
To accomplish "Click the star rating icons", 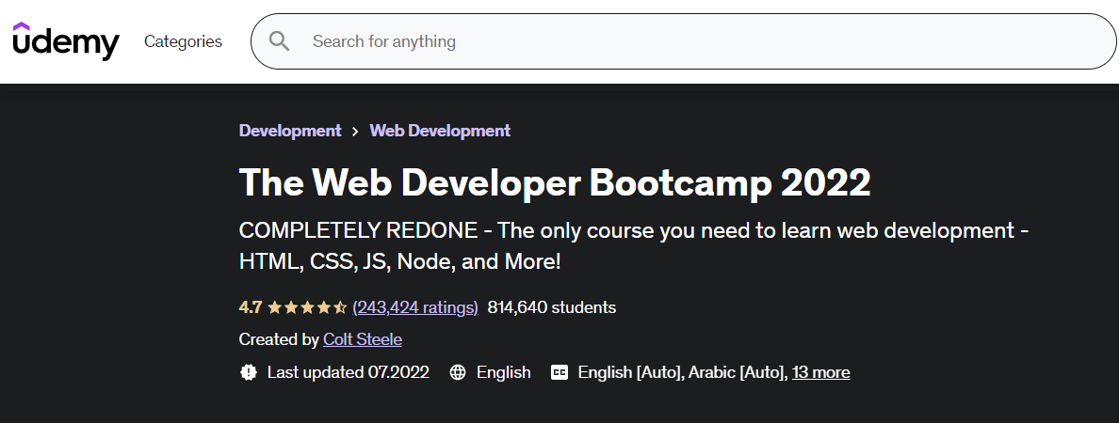I will point(307,307).
